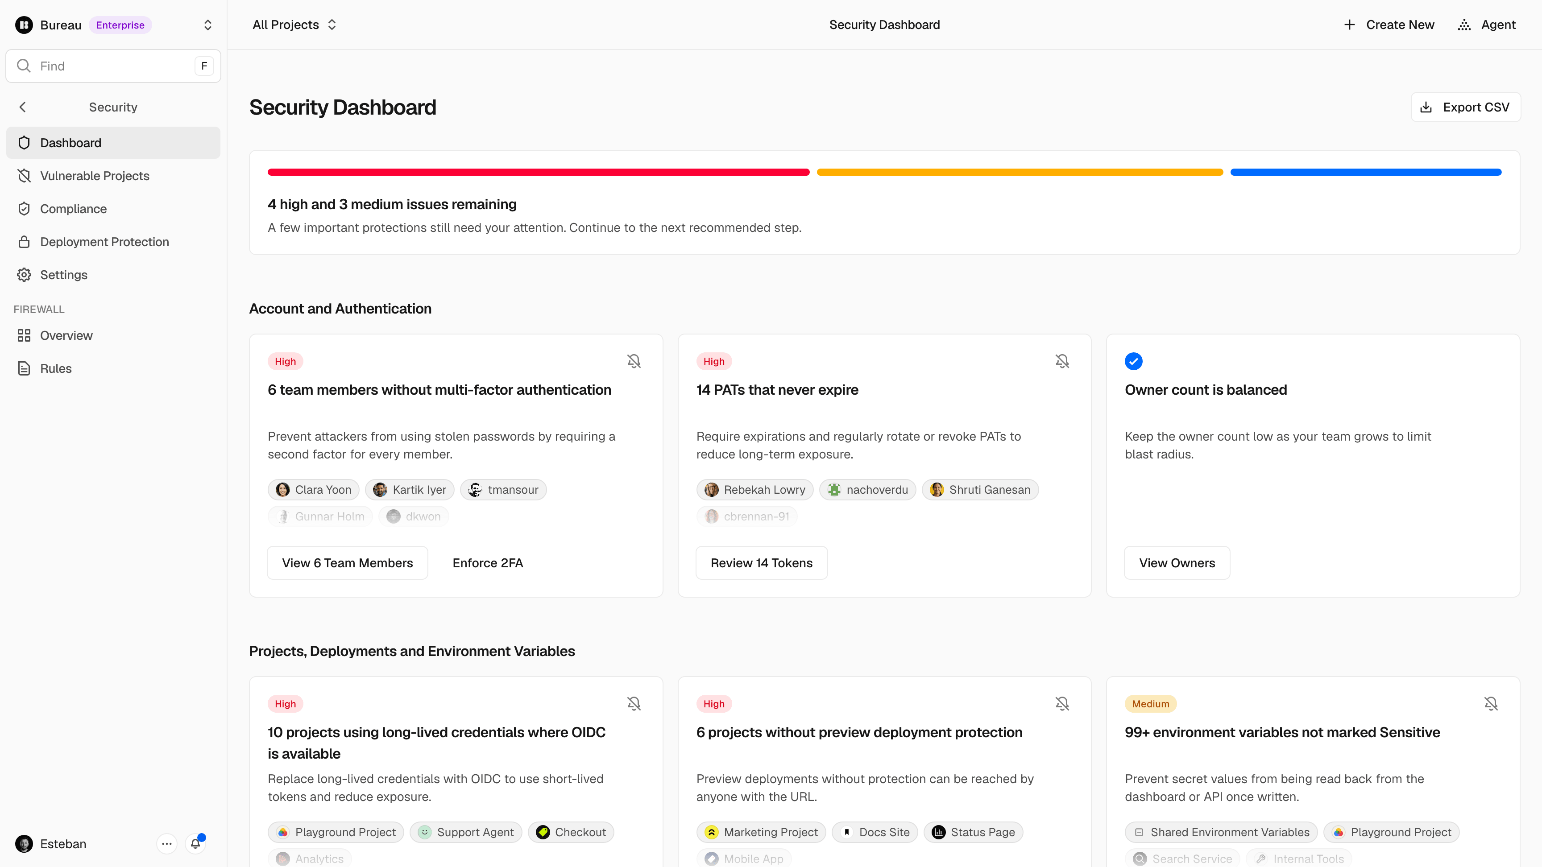The width and height of the screenshot is (1542, 867).
Task: Open Shared Environment Variables chip
Action: (x=1221, y=832)
